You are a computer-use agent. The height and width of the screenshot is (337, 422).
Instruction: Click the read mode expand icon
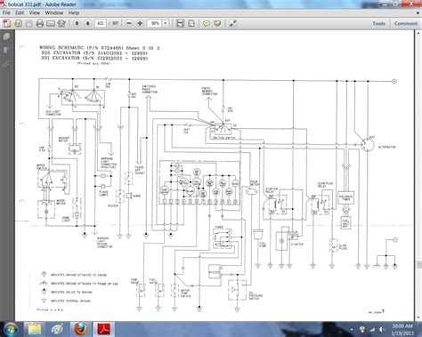pyautogui.click(x=233, y=23)
